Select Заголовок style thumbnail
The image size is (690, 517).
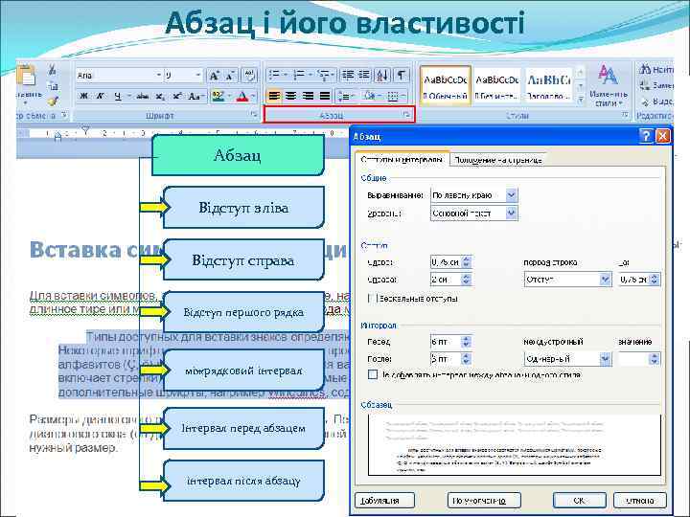[x=549, y=86]
